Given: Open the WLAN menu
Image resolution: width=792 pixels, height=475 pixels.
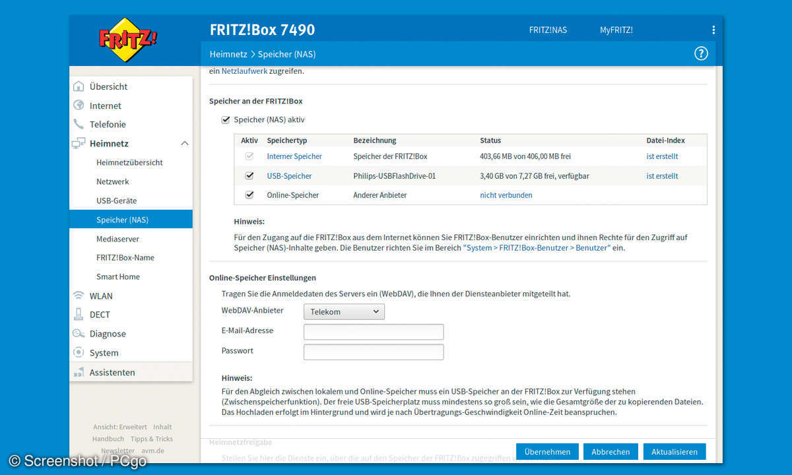Looking at the screenshot, I should coord(101,296).
